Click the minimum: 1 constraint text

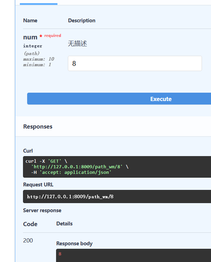click(37, 65)
